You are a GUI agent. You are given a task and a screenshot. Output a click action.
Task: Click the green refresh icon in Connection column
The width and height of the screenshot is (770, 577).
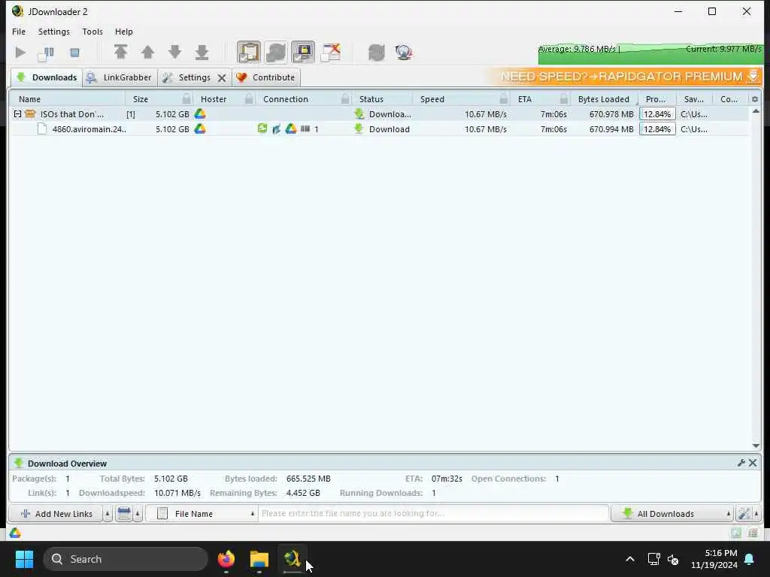[262, 128]
